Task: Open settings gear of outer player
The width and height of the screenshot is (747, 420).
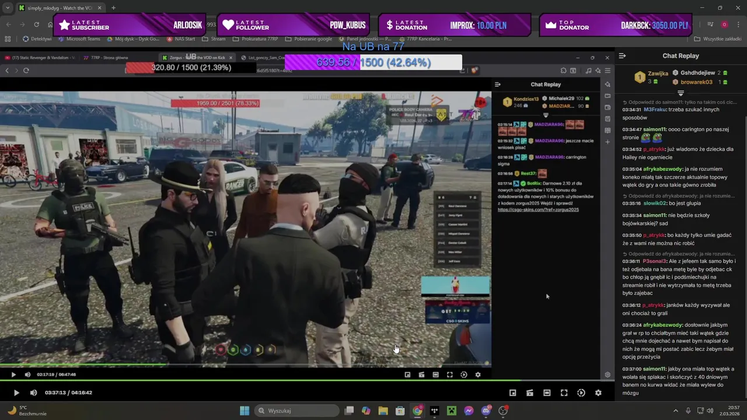Action: (x=598, y=393)
